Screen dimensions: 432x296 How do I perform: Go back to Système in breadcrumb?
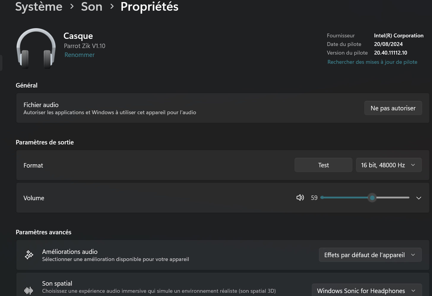point(39,7)
